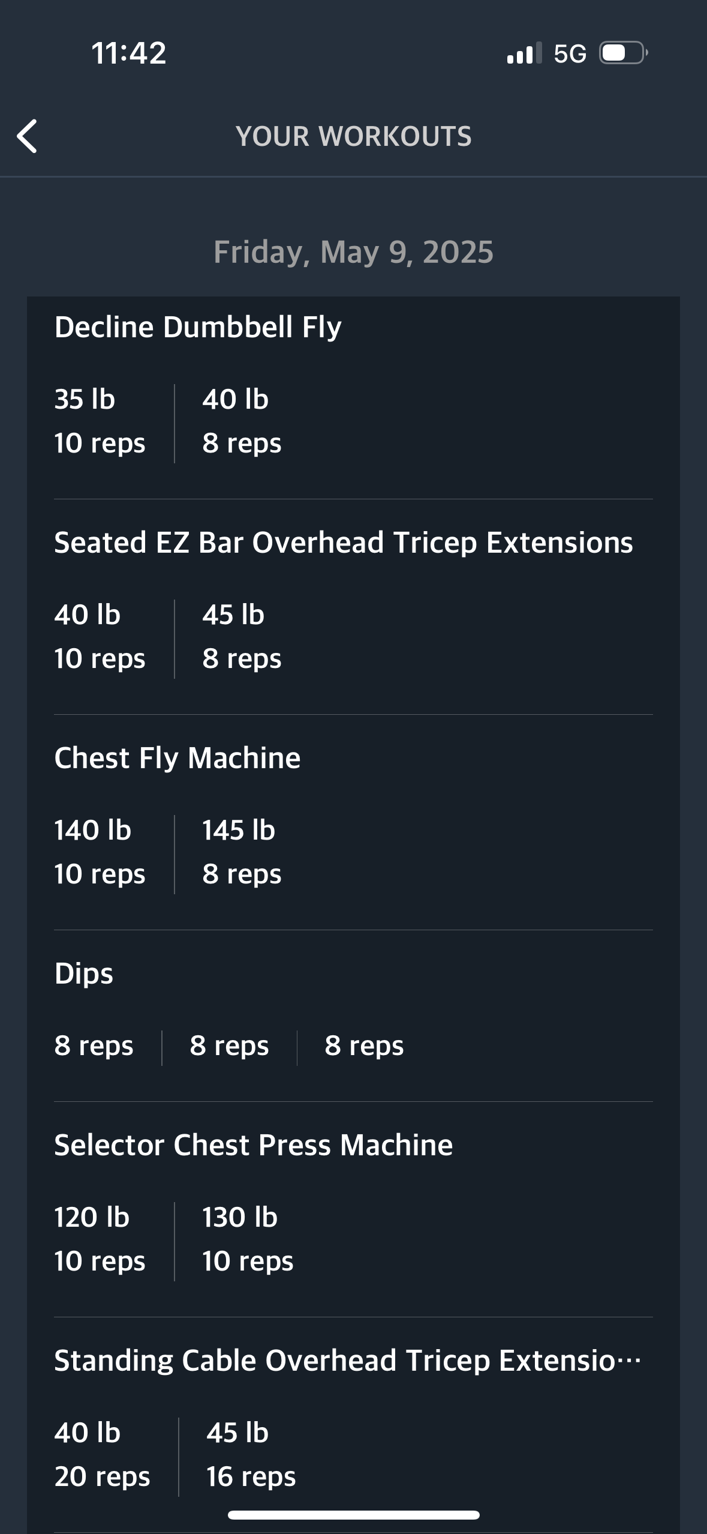Tap the 11:42 clock in status bar
This screenshot has height=1534, width=707.
point(129,53)
